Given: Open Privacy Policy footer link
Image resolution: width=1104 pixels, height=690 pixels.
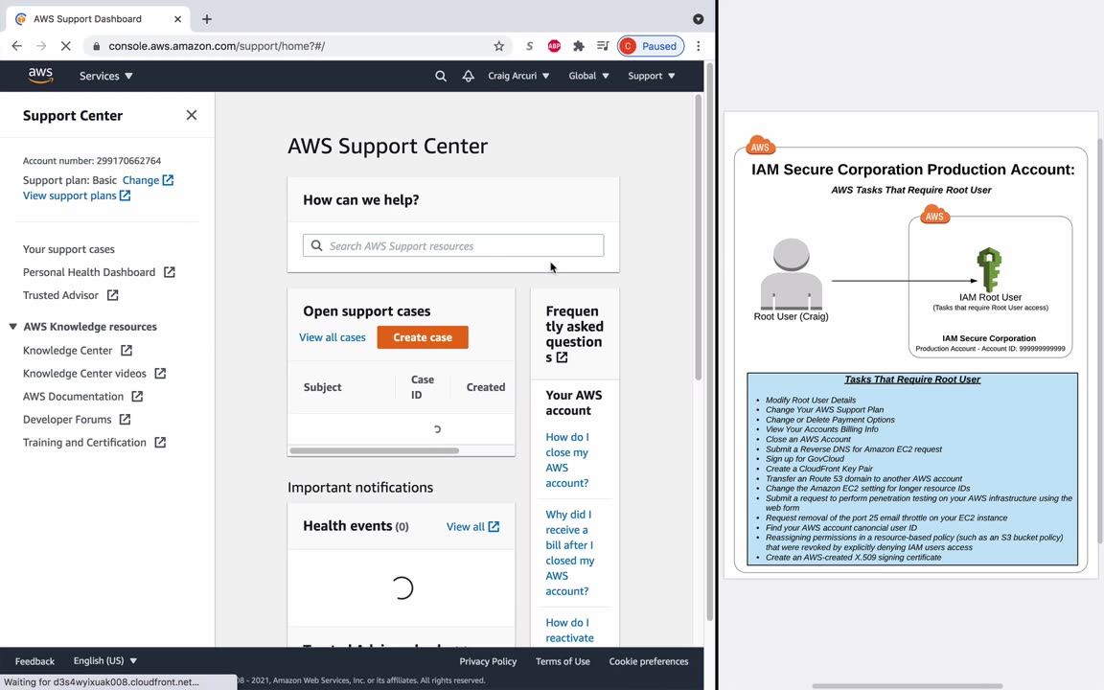Looking at the screenshot, I should point(488,661).
